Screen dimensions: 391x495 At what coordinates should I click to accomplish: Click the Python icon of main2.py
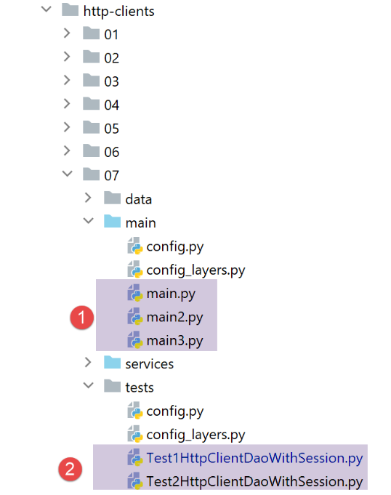click(x=135, y=317)
